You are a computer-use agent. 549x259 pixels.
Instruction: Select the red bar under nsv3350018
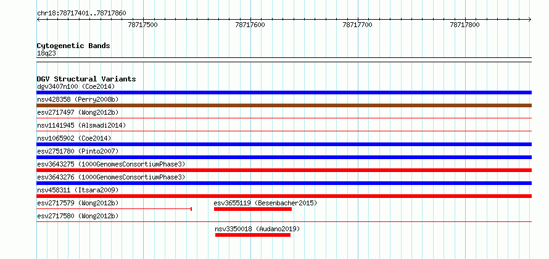click(x=253, y=235)
